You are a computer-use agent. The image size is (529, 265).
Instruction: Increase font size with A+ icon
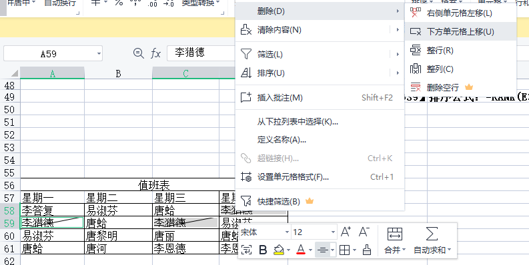tap(346, 232)
